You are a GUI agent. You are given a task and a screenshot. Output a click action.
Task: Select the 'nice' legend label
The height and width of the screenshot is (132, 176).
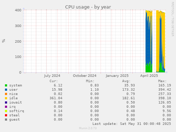[13, 94]
